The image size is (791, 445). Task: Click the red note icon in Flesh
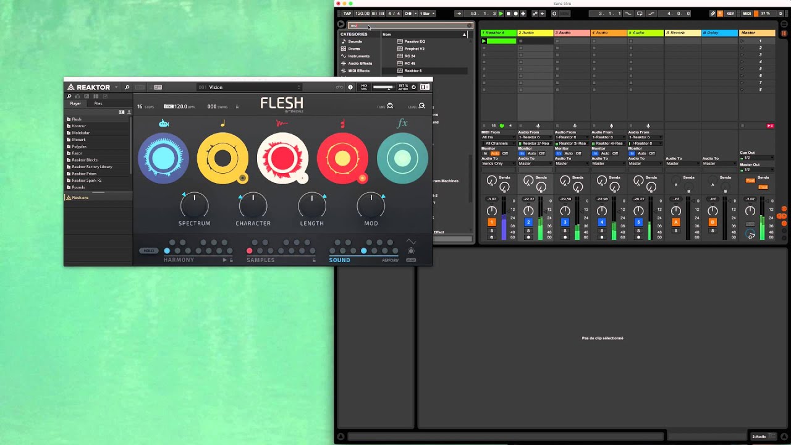pos(342,124)
